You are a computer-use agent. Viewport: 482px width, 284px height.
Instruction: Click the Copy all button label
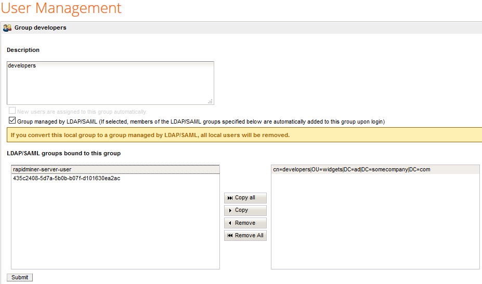[x=245, y=198]
